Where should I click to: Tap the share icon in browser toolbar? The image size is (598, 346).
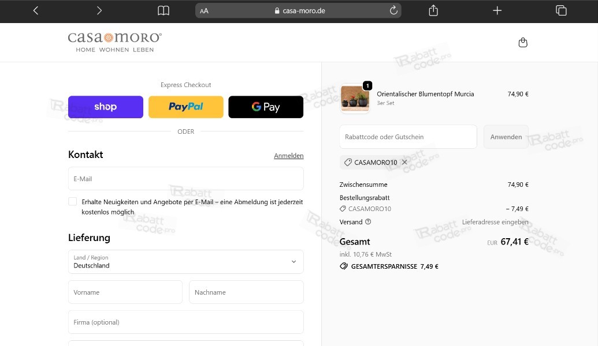point(433,10)
